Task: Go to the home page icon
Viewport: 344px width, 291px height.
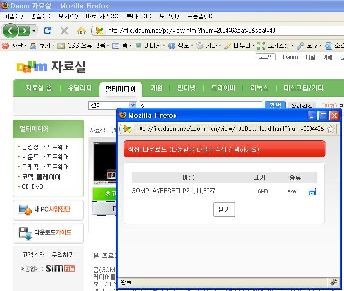Action: tap(81, 31)
